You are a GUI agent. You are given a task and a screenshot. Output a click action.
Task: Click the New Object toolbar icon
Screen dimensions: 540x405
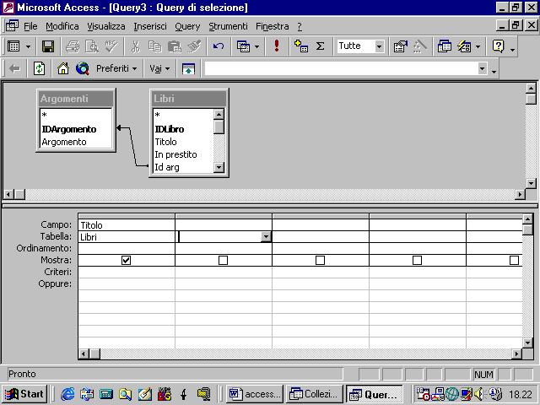pyautogui.click(x=464, y=46)
